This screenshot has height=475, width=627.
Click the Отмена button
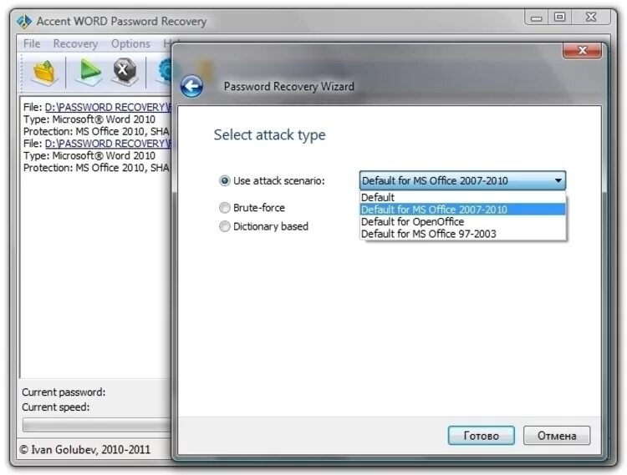(557, 436)
